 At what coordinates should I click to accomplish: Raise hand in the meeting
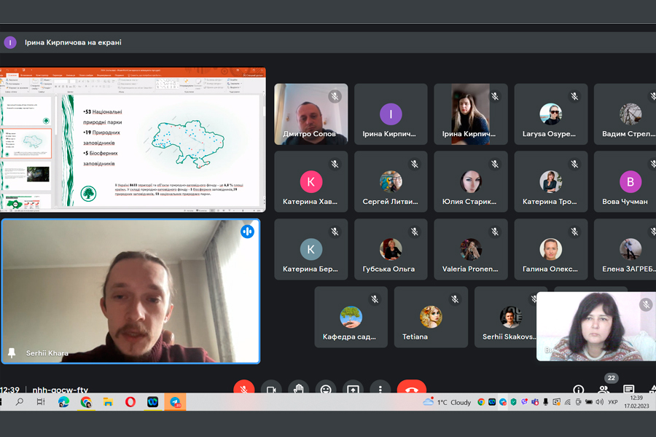click(x=298, y=388)
